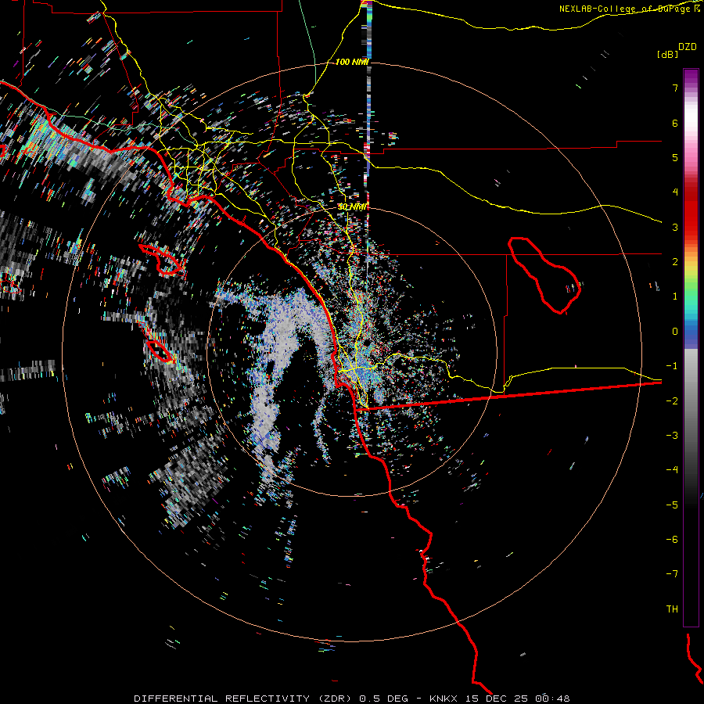Click the "4" tick label on color scale
704x704 pixels.
[x=675, y=192]
